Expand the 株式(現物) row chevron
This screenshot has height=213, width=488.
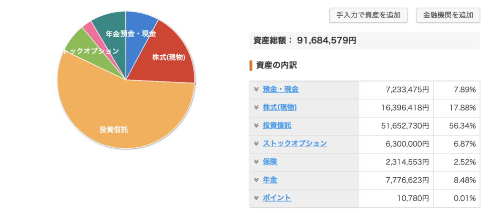pyautogui.click(x=256, y=107)
